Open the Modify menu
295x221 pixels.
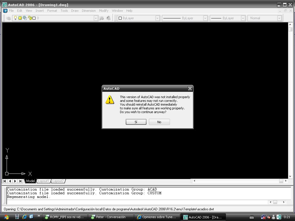pyautogui.click(x=104, y=11)
